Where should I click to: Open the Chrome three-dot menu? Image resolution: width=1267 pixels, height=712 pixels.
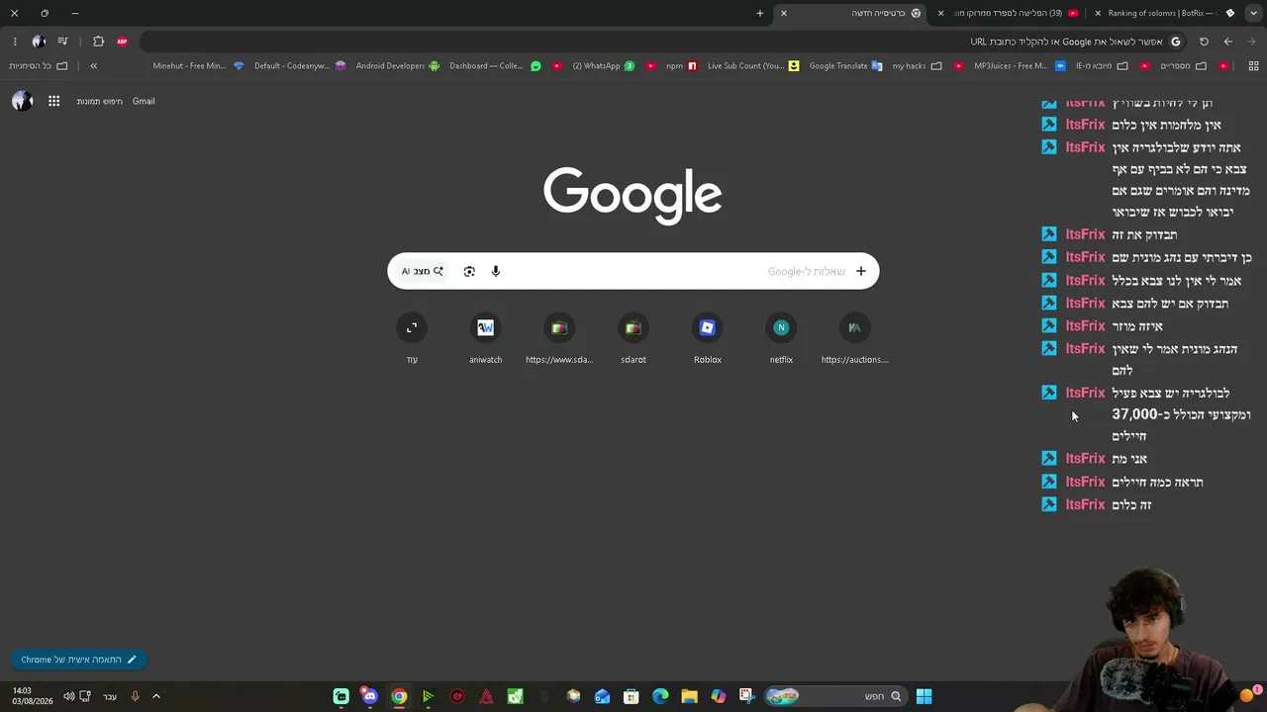pos(15,42)
